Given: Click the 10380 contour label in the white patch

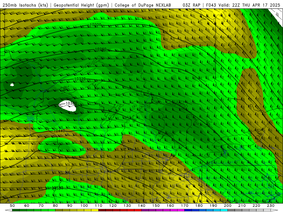Looking at the screenshot, I should point(71,103).
